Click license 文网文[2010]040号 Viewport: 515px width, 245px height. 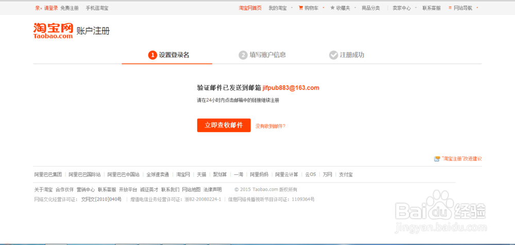coord(101,199)
